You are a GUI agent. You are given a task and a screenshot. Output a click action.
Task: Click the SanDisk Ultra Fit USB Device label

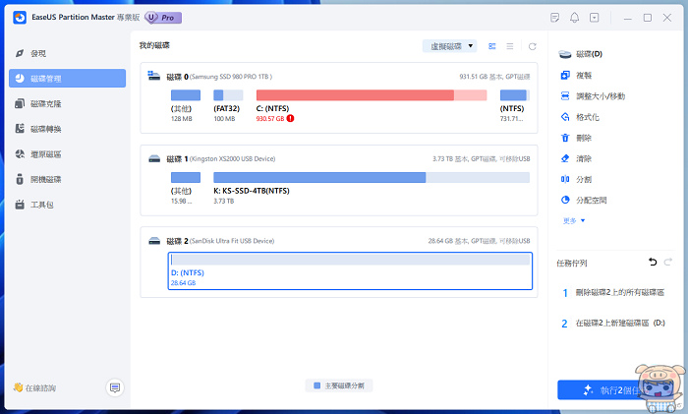[x=232, y=241]
